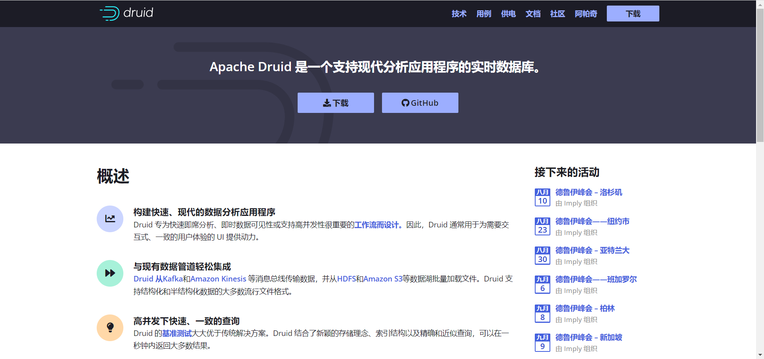Click the scrollbar down arrow
This screenshot has width=764, height=359.
(x=760, y=355)
